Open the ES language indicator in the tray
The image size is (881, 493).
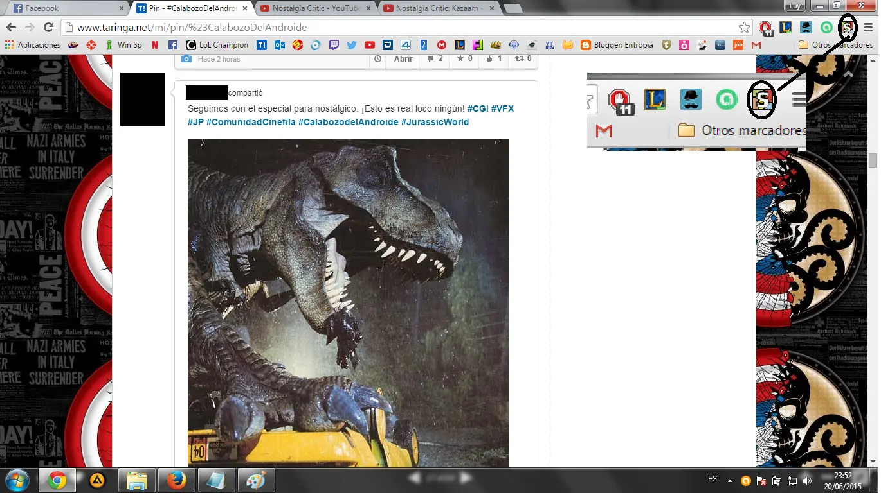tap(713, 479)
